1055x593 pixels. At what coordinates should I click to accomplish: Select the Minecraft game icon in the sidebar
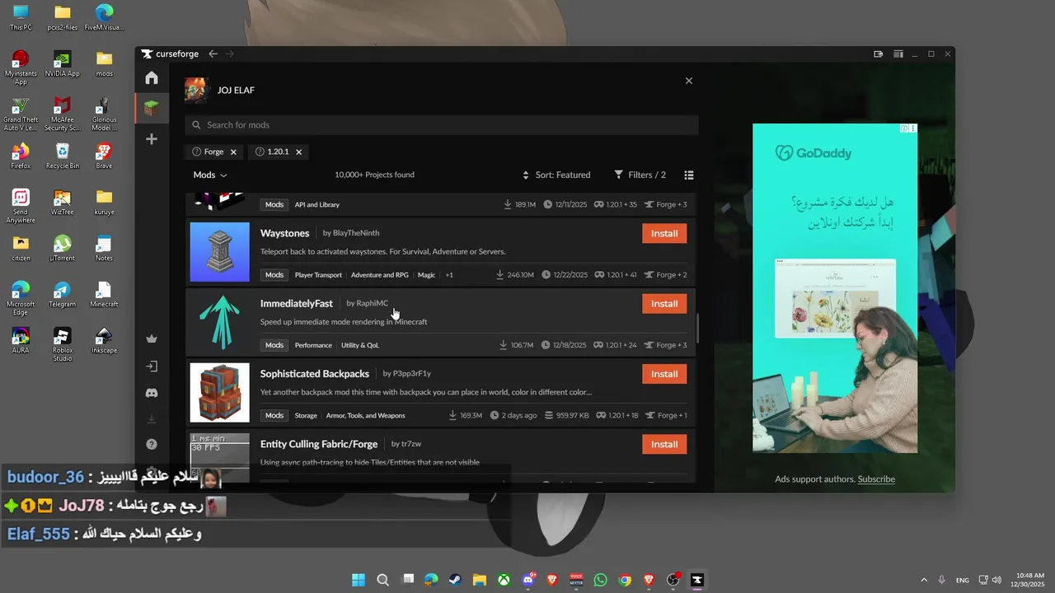click(x=152, y=107)
